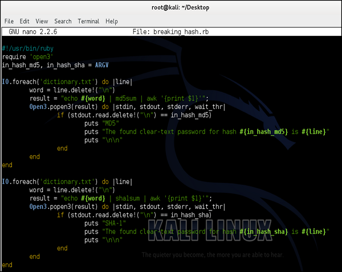Click the sha1sum command in the result string

[128, 198]
